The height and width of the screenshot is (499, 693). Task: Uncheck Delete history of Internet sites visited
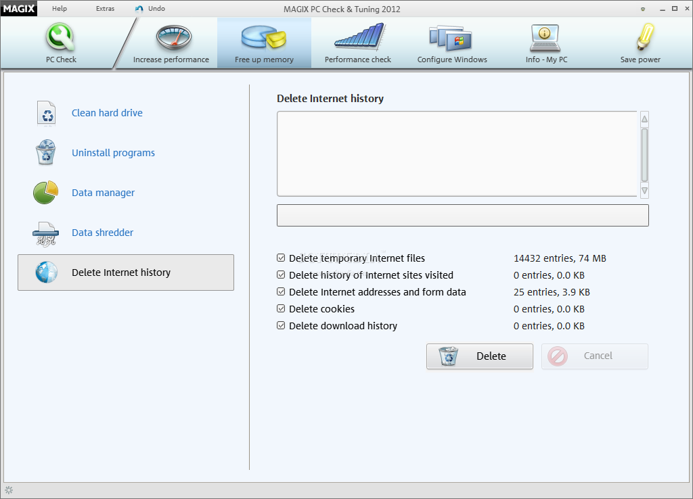tap(281, 275)
